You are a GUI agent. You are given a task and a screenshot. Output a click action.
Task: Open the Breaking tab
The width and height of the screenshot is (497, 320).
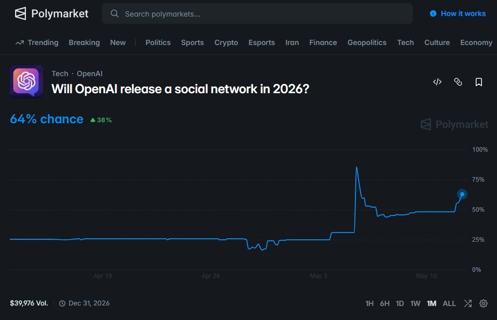pos(84,42)
